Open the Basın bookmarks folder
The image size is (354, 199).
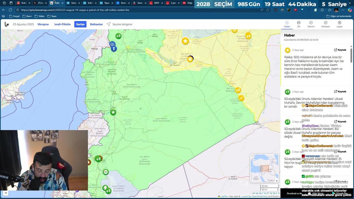[27, 16]
